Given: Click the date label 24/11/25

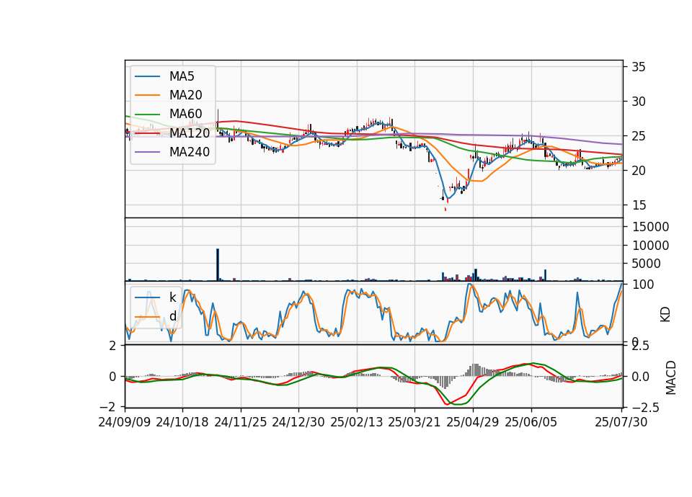Looking at the screenshot, I should point(241,422).
